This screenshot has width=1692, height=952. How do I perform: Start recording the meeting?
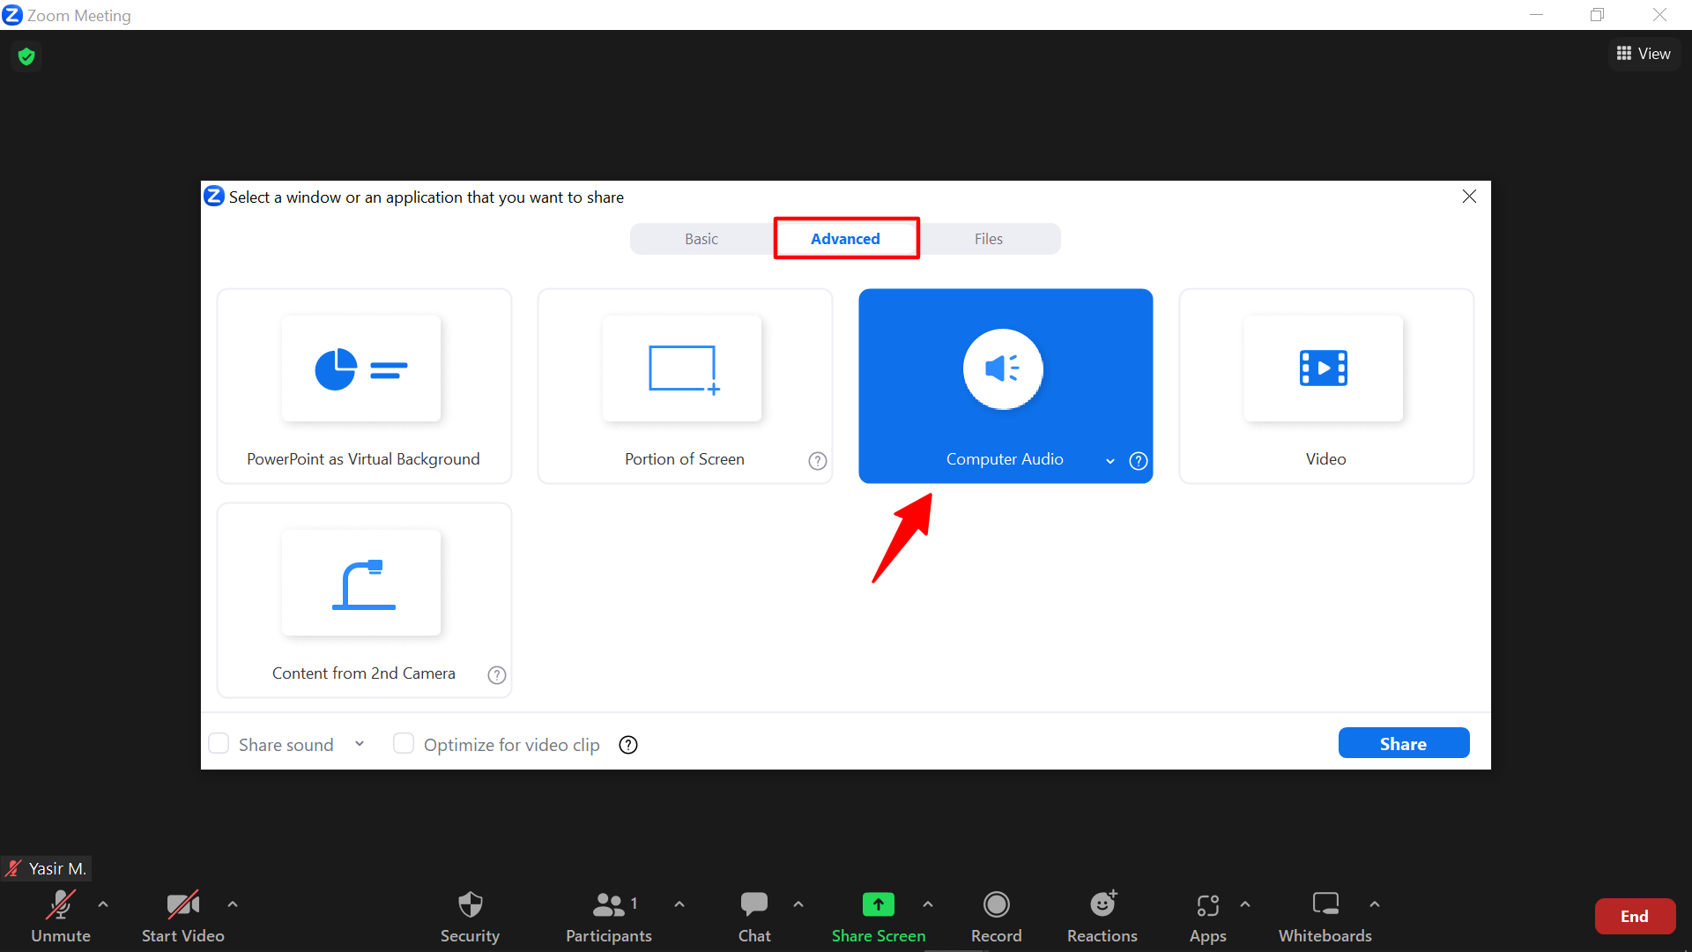(996, 915)
